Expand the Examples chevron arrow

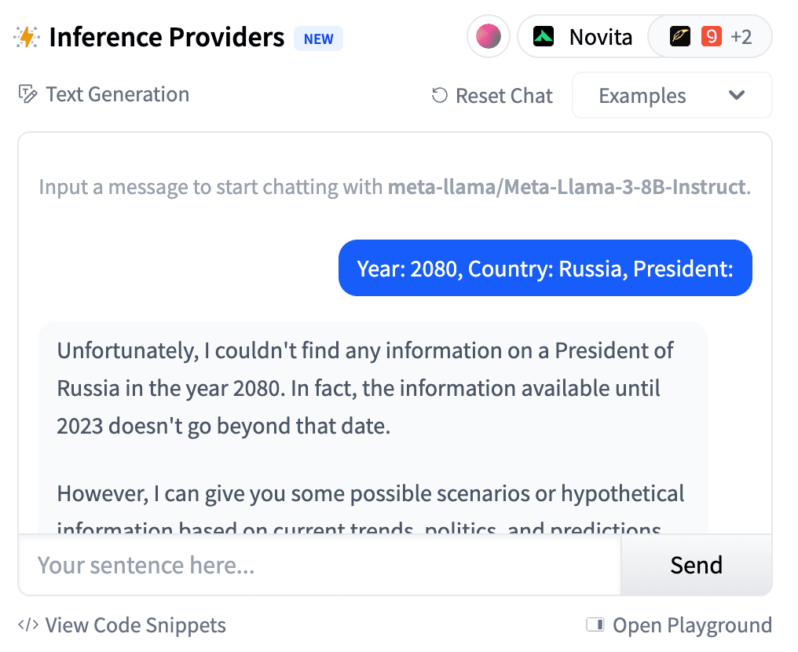click(736, 96)
